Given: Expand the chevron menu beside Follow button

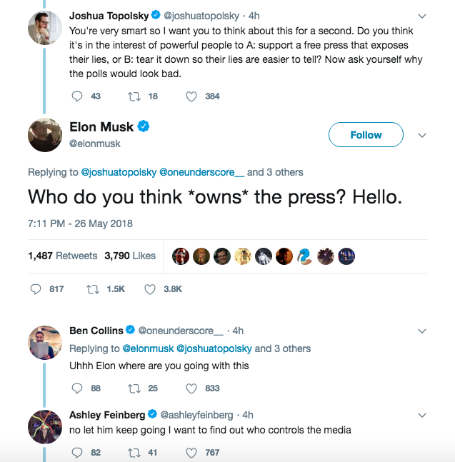Looking at the screenshot, I should pyautogui.click(x=422, y=135).
